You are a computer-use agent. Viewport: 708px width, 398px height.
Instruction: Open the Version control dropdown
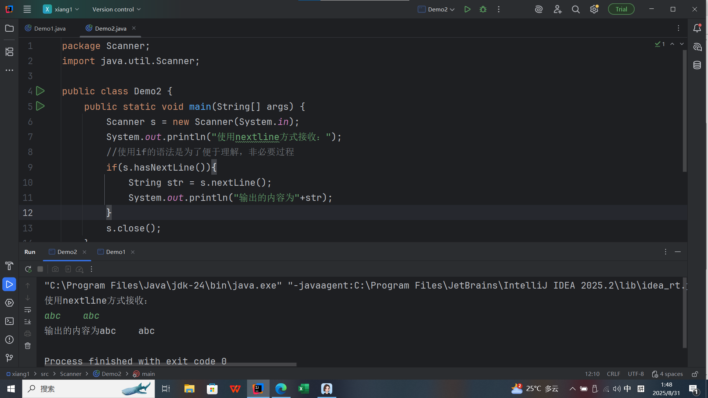coord(116,9)
